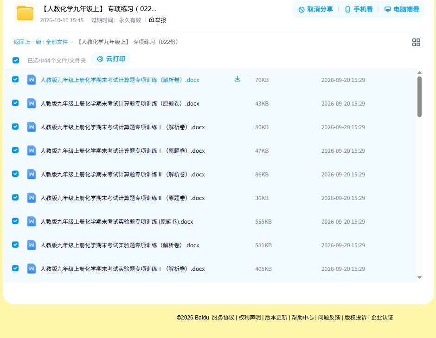Screen dimensions: 436x338
Task: Download the 计算题专项训练（解析卷）file
Action: point(237,79)
